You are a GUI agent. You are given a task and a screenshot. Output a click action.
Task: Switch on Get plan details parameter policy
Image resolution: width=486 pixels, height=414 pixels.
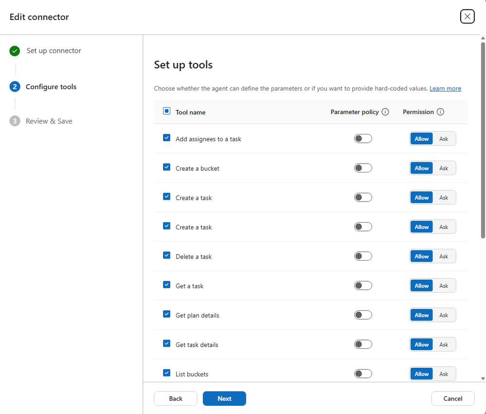(363, 315)
